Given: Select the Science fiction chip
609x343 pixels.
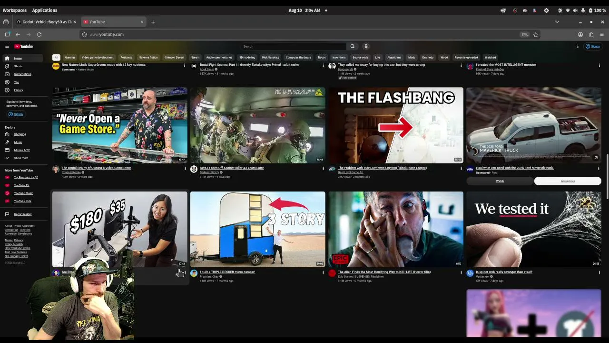Looking at the screenshot, I should click(x=148, y=58).
